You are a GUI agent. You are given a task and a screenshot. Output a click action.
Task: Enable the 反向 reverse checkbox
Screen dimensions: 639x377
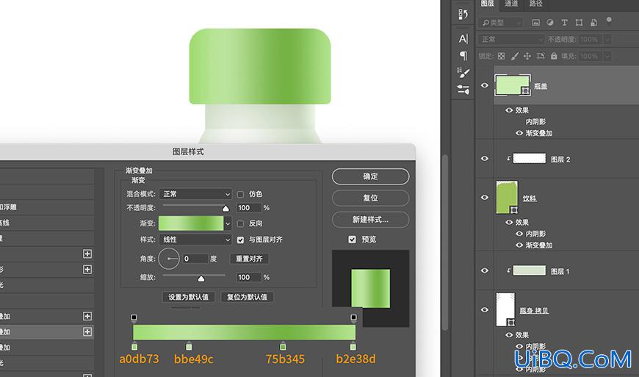tap(240, 223)
